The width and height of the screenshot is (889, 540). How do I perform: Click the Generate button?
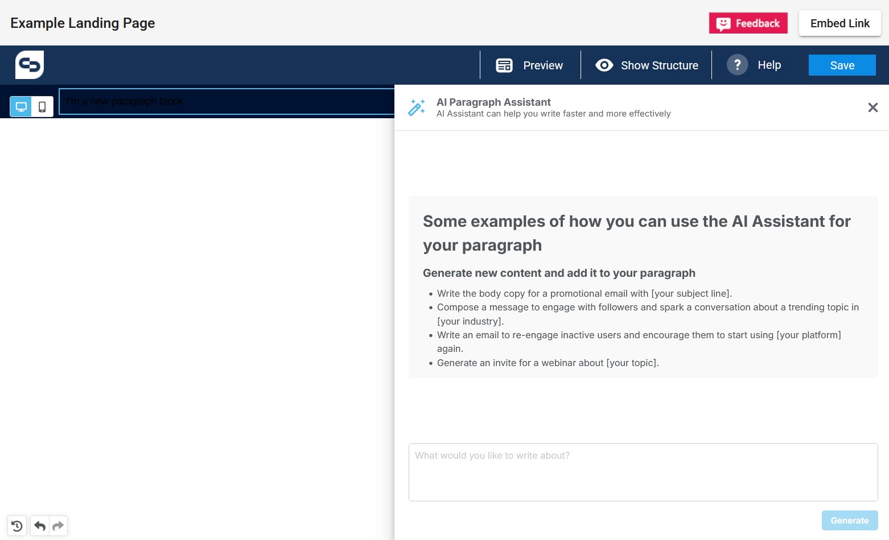849,520
